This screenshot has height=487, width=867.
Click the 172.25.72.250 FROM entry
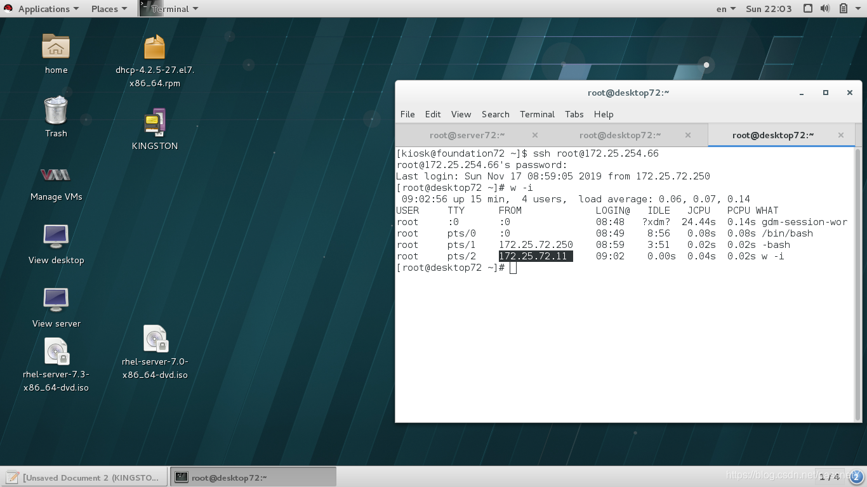[536, 245]
